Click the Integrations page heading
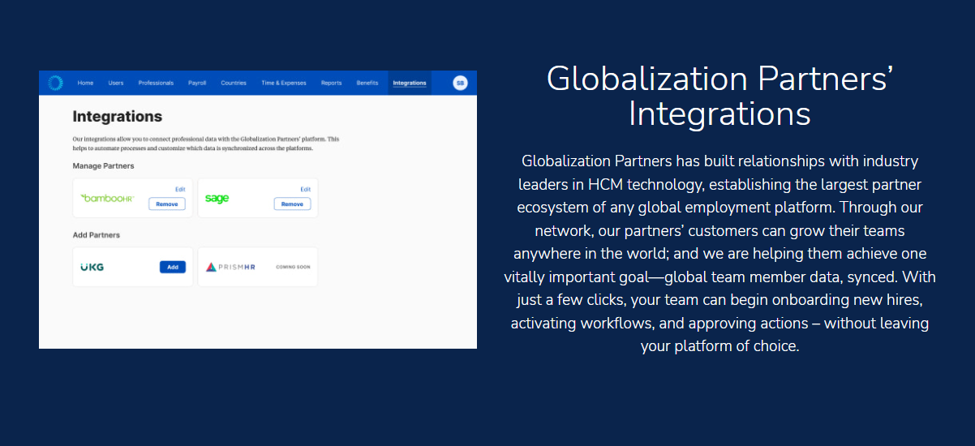 (x=118, y=117)
